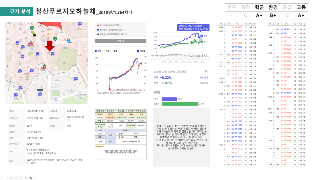Click the 53,000 전세 호가 cell

(110, 114)
